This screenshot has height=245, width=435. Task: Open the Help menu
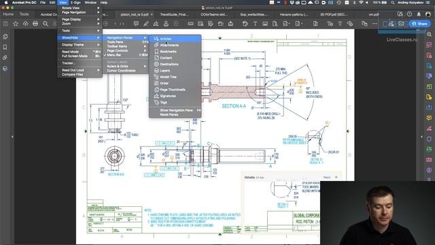coord(104,3)
